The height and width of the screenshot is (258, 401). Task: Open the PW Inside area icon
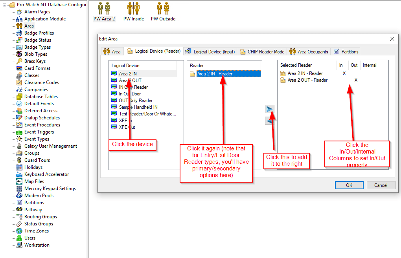(134, 9)
